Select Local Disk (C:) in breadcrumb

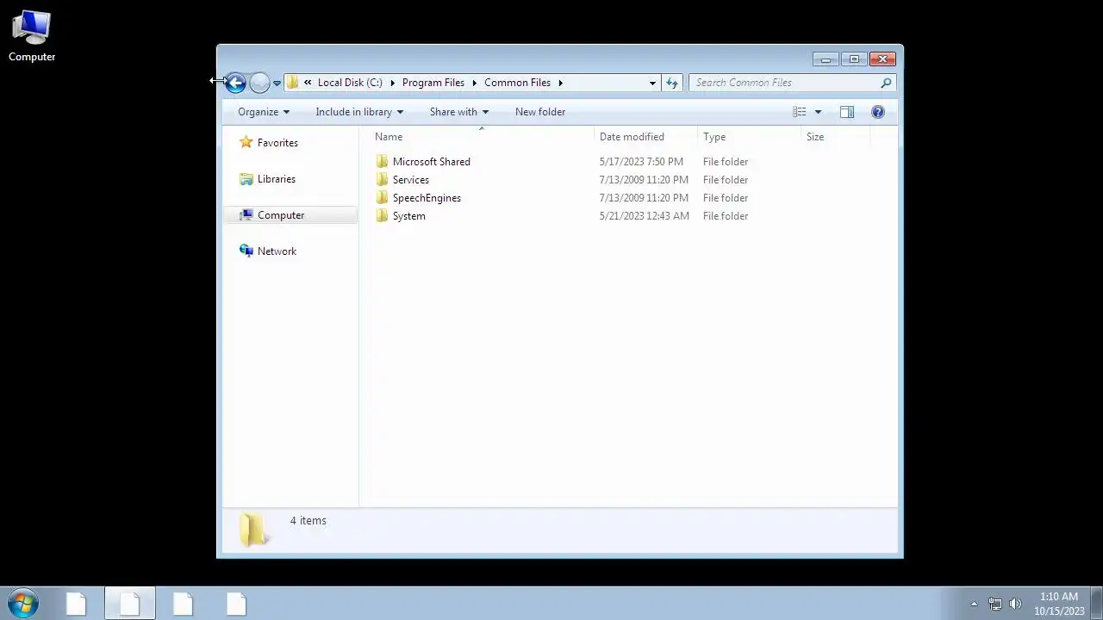tap(350, 83)
